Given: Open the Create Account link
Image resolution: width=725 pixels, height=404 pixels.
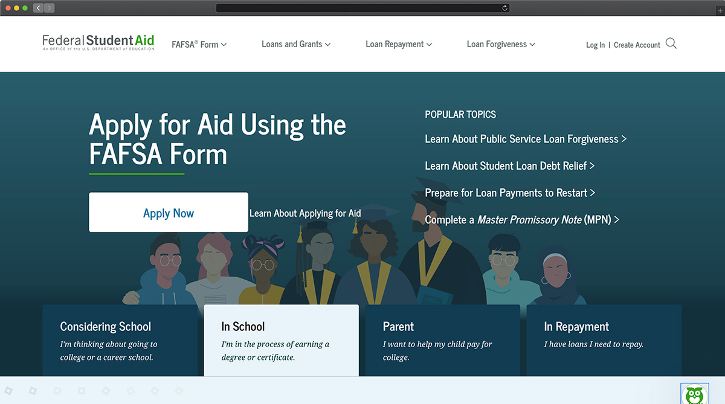Looking at the screenshot, I should point(637,45).
